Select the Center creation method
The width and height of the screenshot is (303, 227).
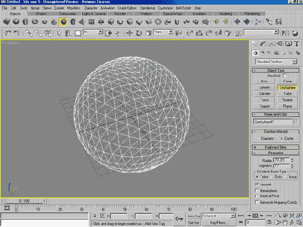282,138
